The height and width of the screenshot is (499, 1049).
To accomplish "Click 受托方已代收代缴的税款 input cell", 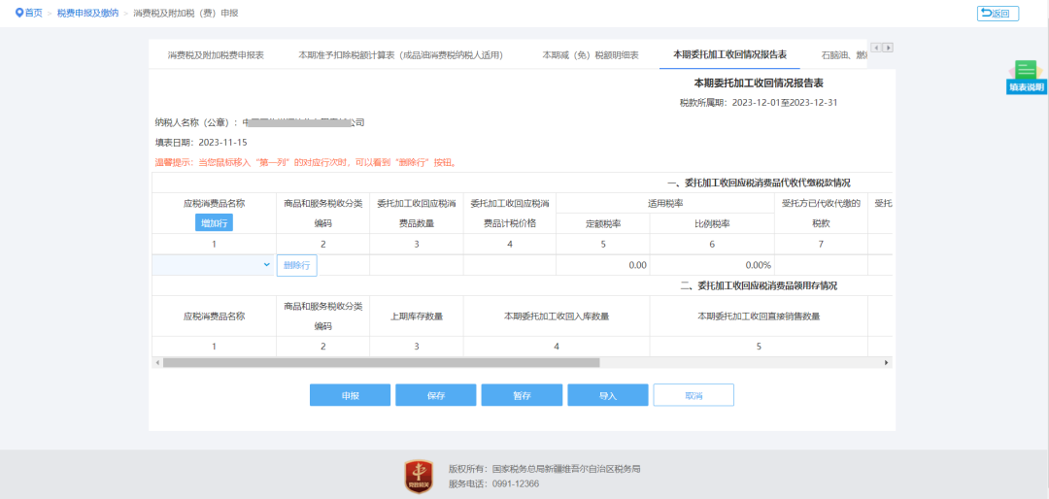I will [821, 265].
